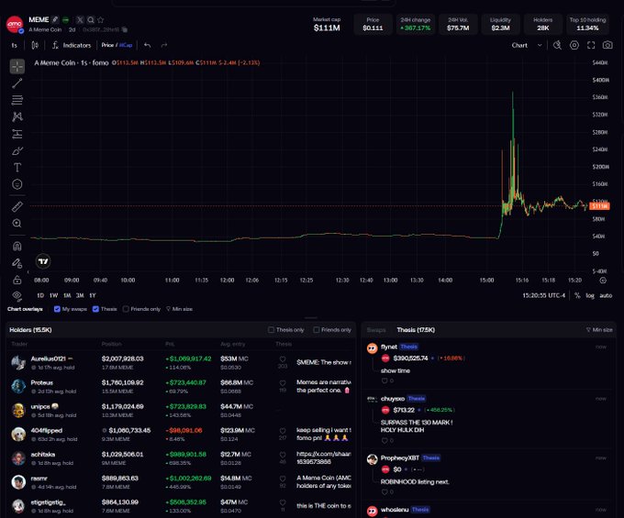
Task: Click the $111M price label on axis
Action: 599,206
